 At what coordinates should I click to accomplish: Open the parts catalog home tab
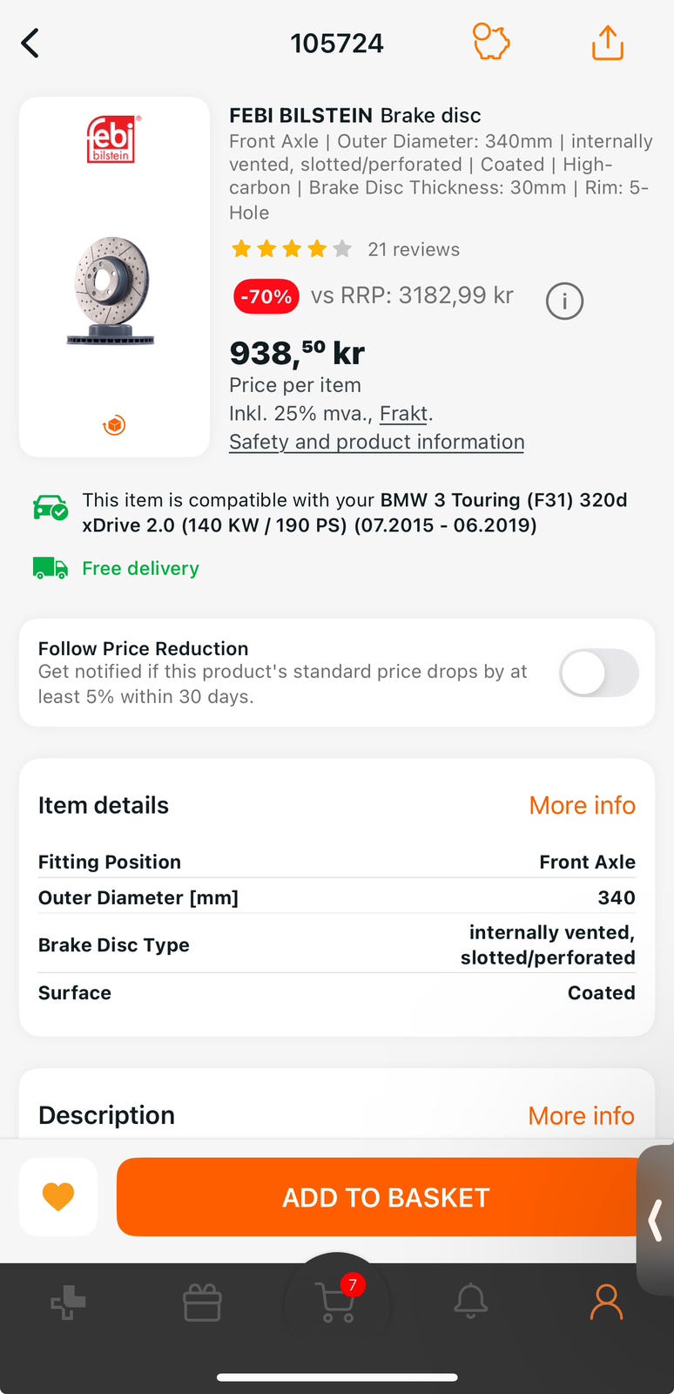68,1303
